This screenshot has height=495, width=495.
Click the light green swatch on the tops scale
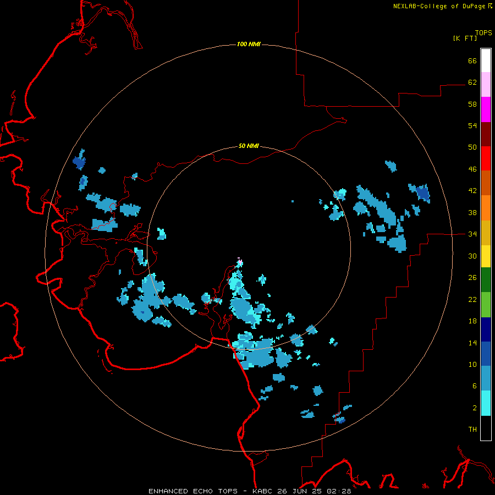(x=486, y=305)
